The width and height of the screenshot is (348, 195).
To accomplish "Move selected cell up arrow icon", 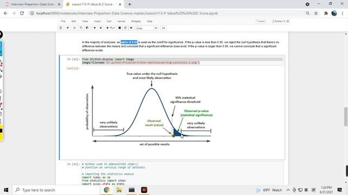I will pos(95,28).
